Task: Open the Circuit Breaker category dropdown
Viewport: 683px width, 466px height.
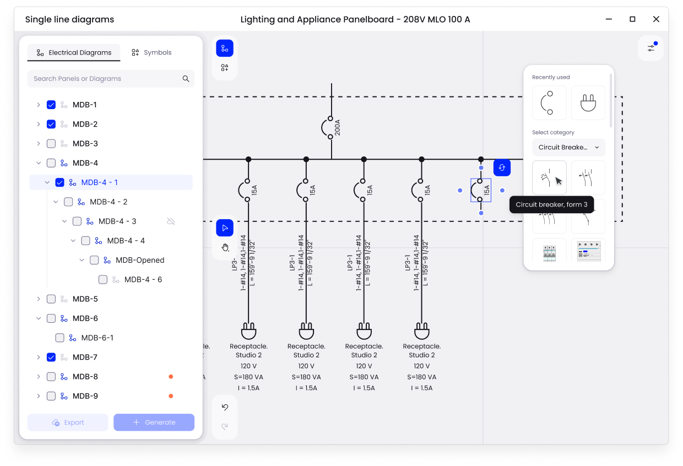Action: [x=568, y=148]
